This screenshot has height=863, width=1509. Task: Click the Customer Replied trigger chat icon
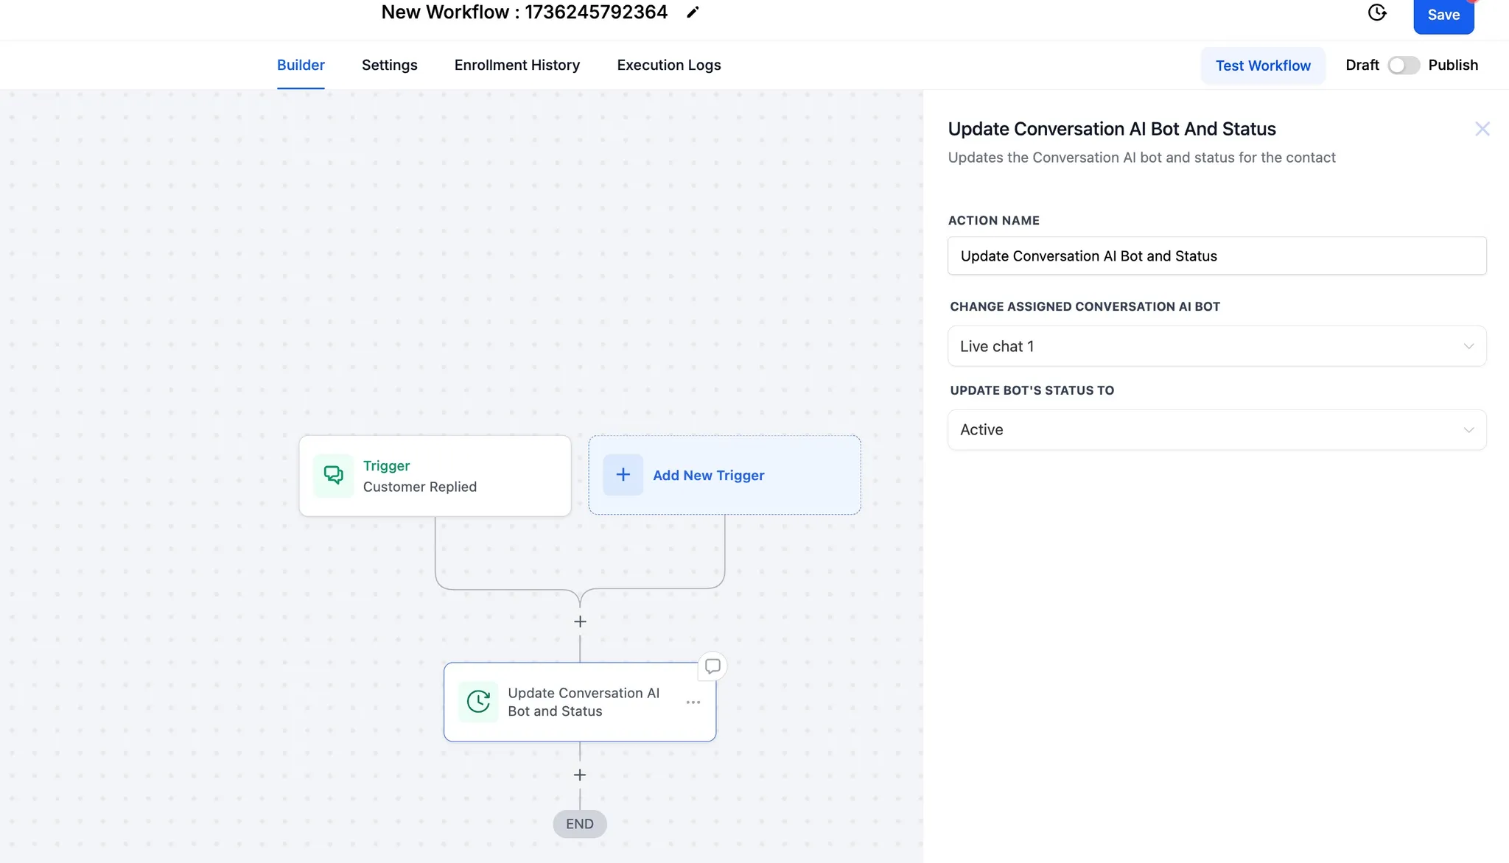334,476
